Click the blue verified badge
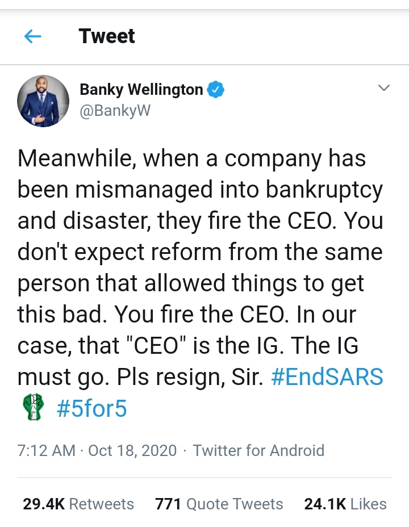This screenshot has width=409, height=527. pyautogui.click(x=216, y=90)
